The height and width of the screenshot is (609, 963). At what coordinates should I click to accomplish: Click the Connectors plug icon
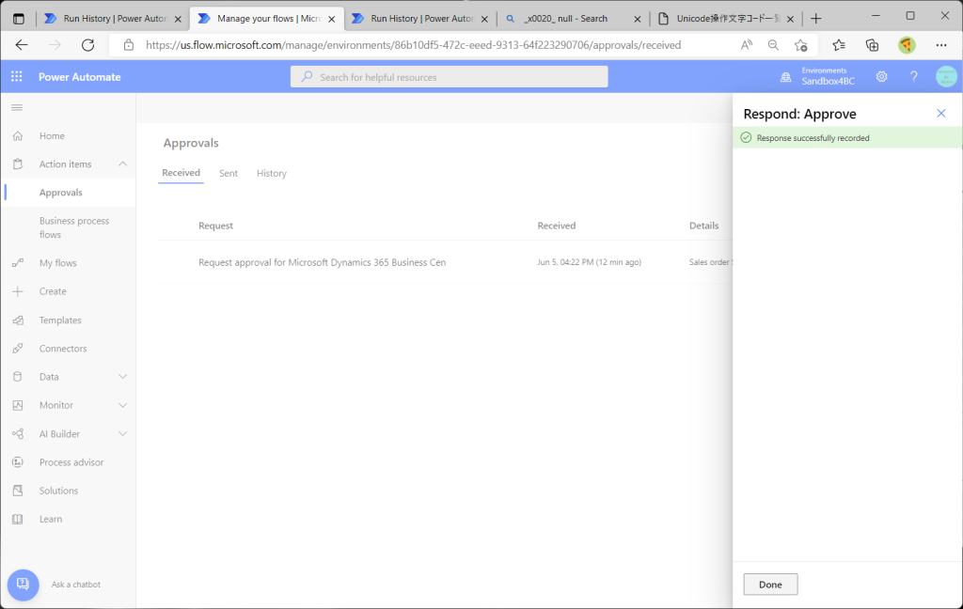[x=18, y=348]
